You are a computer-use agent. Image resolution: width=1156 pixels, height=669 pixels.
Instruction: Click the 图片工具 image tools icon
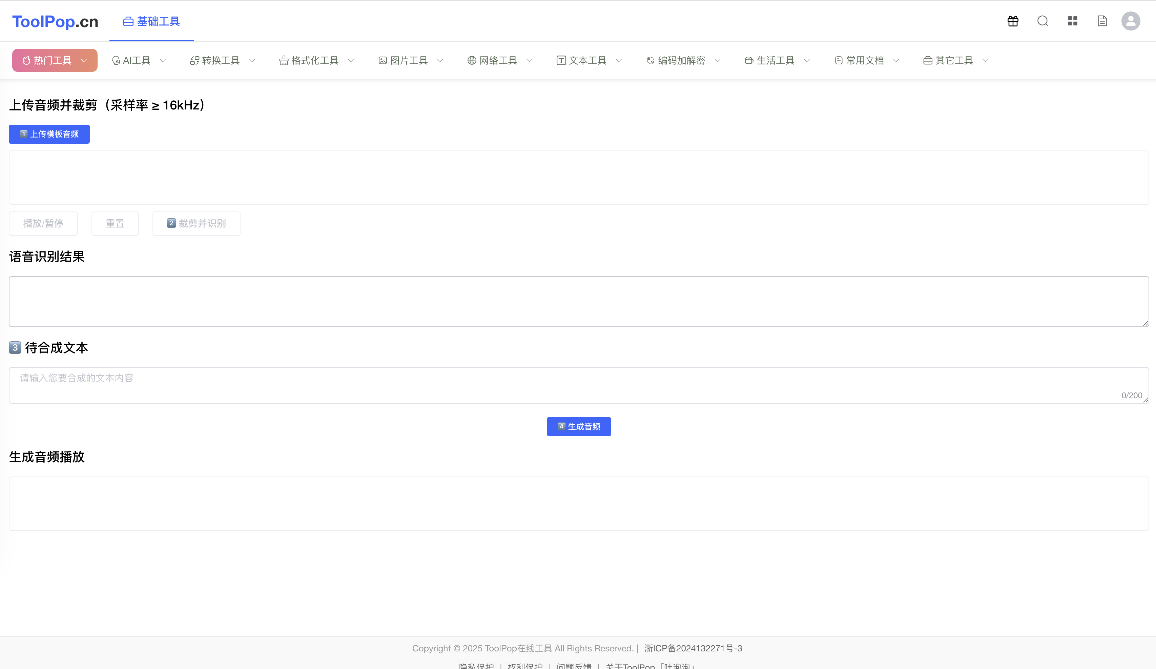click(x=382, y=60)
